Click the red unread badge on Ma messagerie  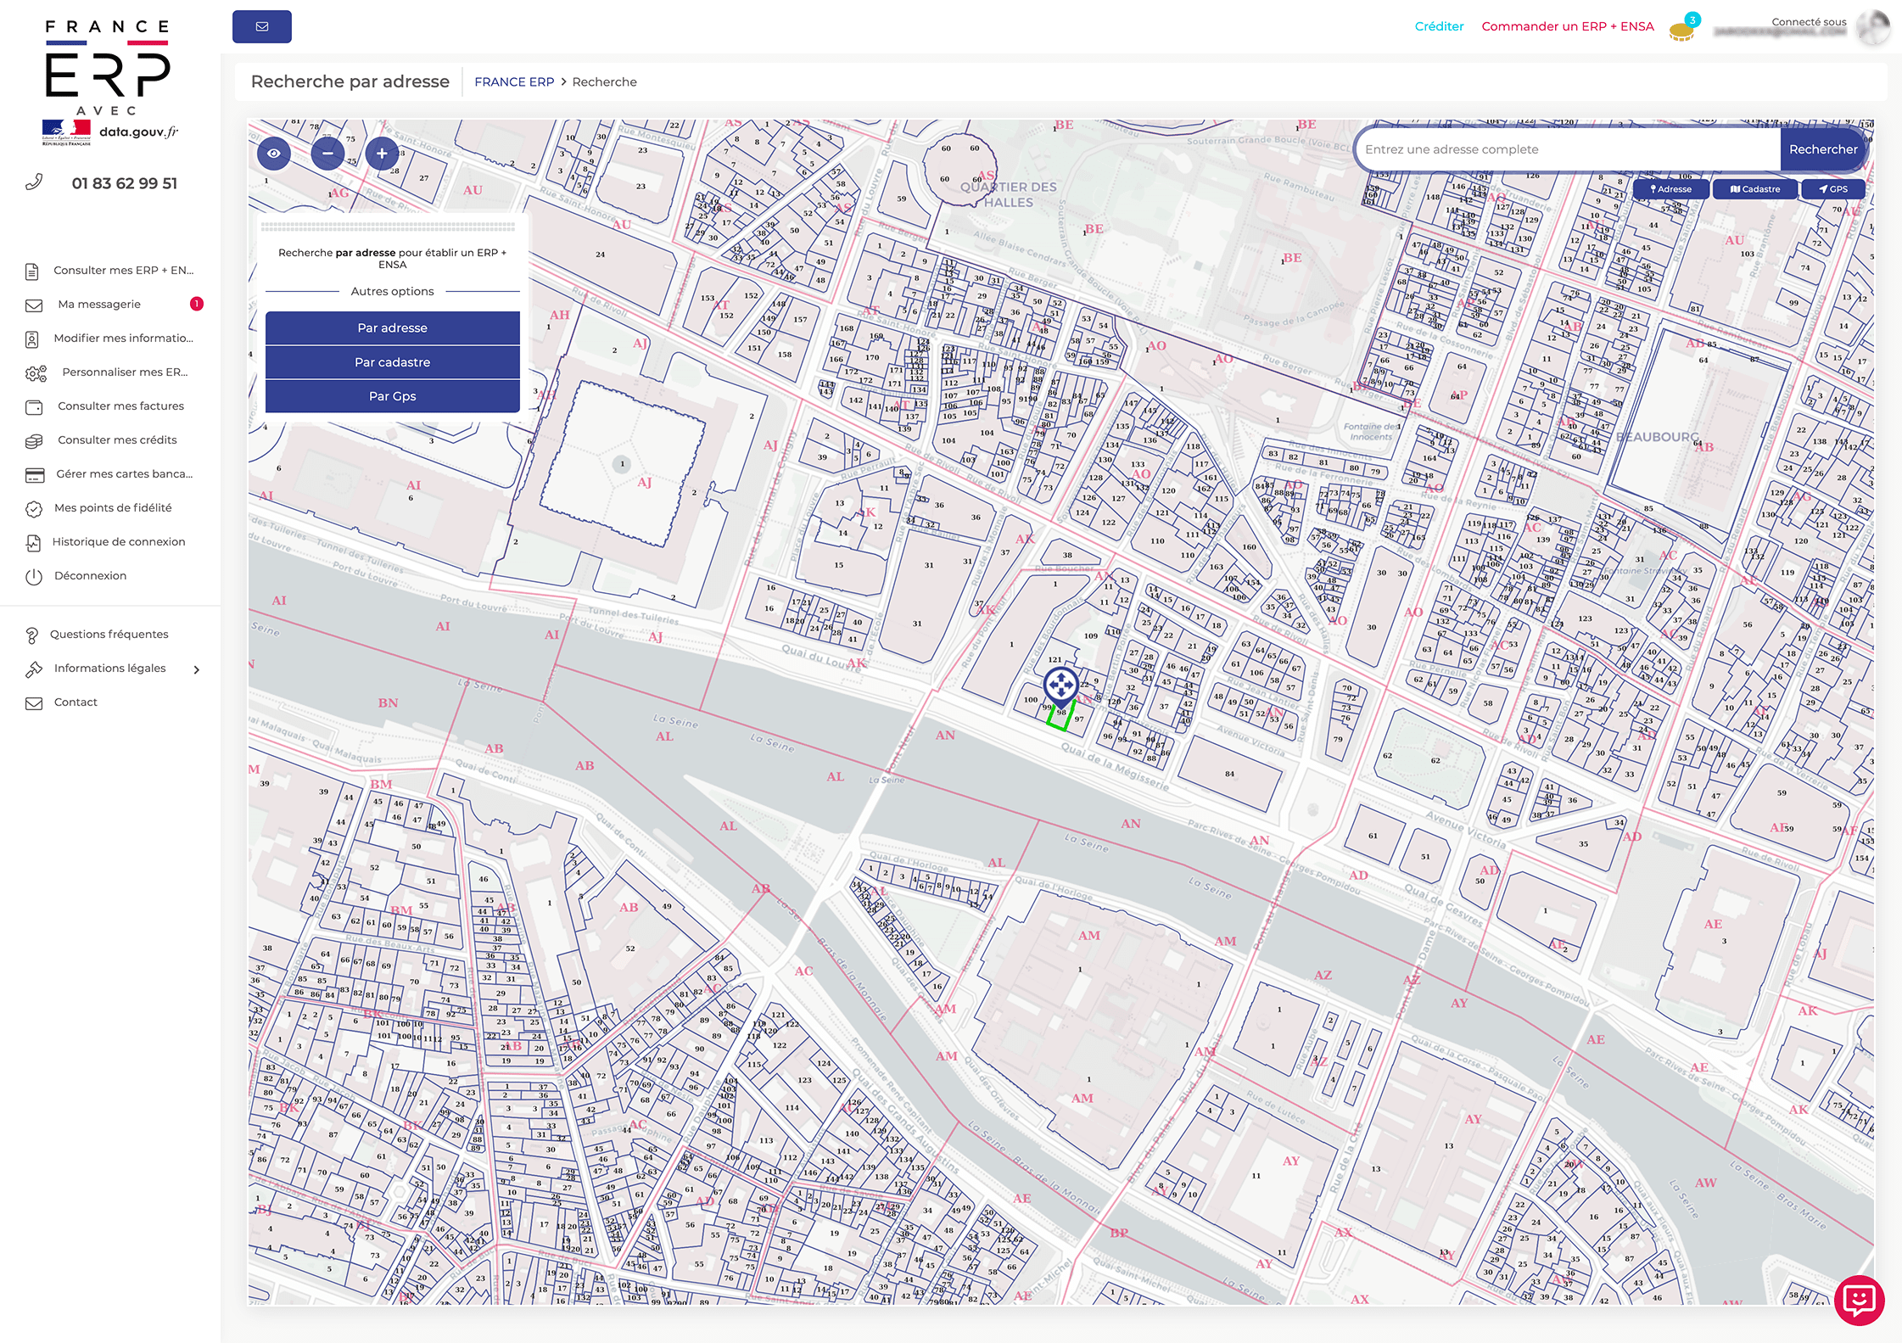click(x=196, y=304)
